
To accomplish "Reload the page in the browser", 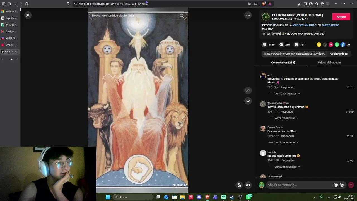I will (27, 4).
